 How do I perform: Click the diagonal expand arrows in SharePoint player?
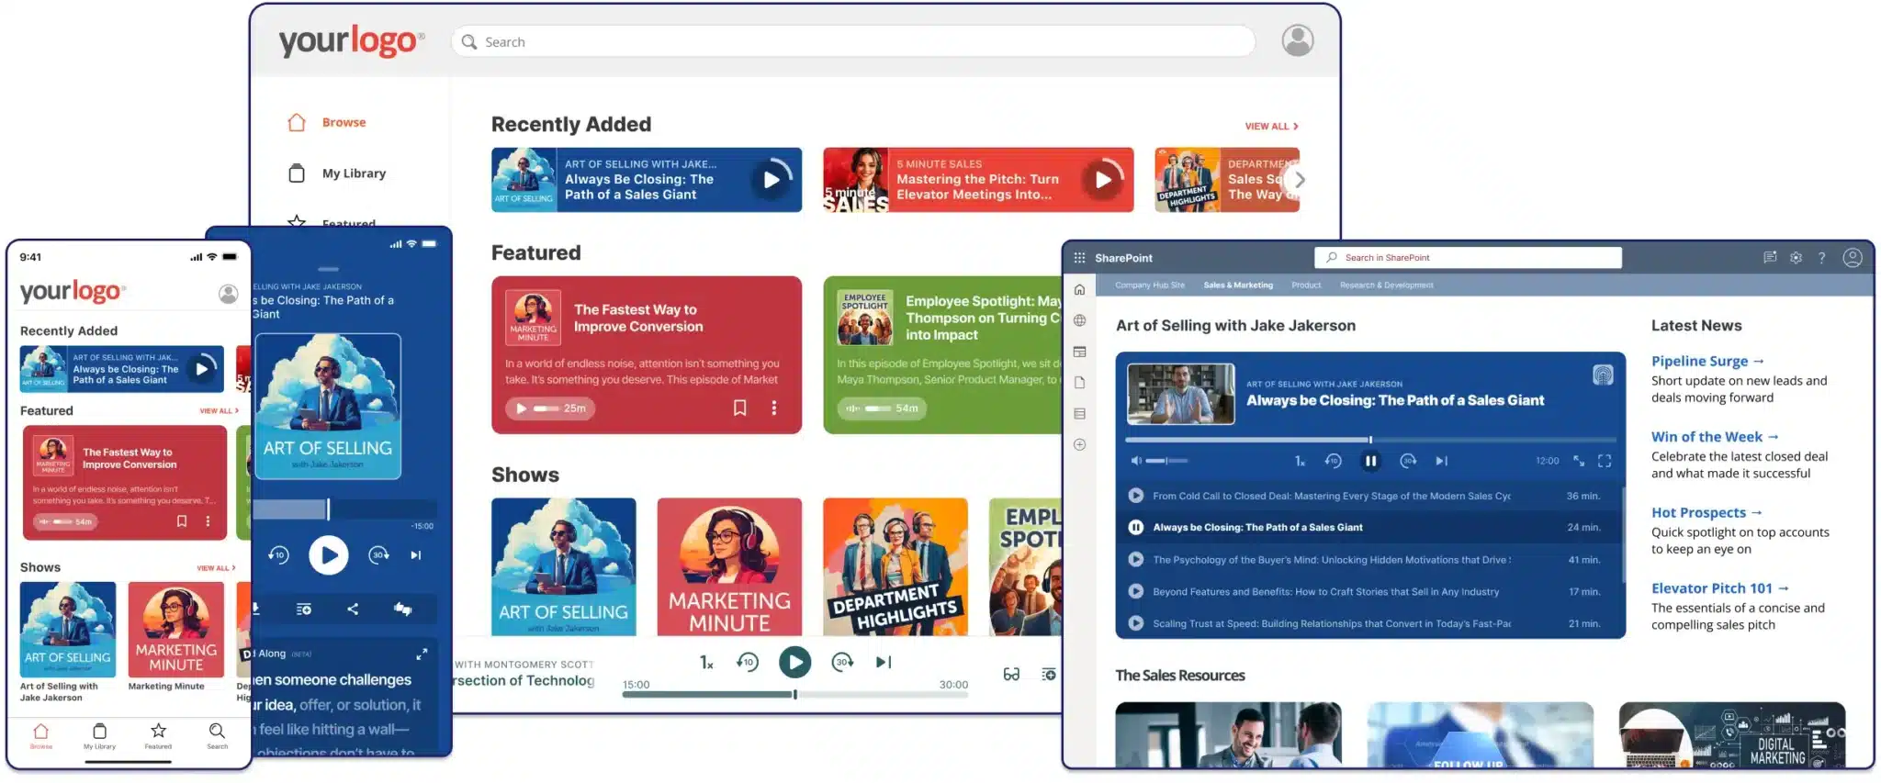click(x=1579, y=461)
